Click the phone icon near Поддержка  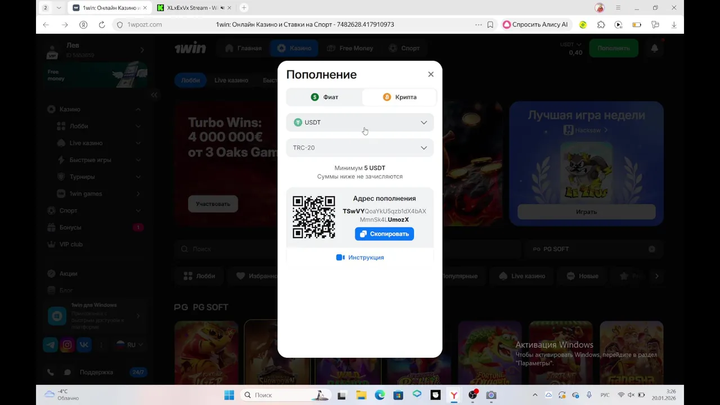tap(51, 372)
